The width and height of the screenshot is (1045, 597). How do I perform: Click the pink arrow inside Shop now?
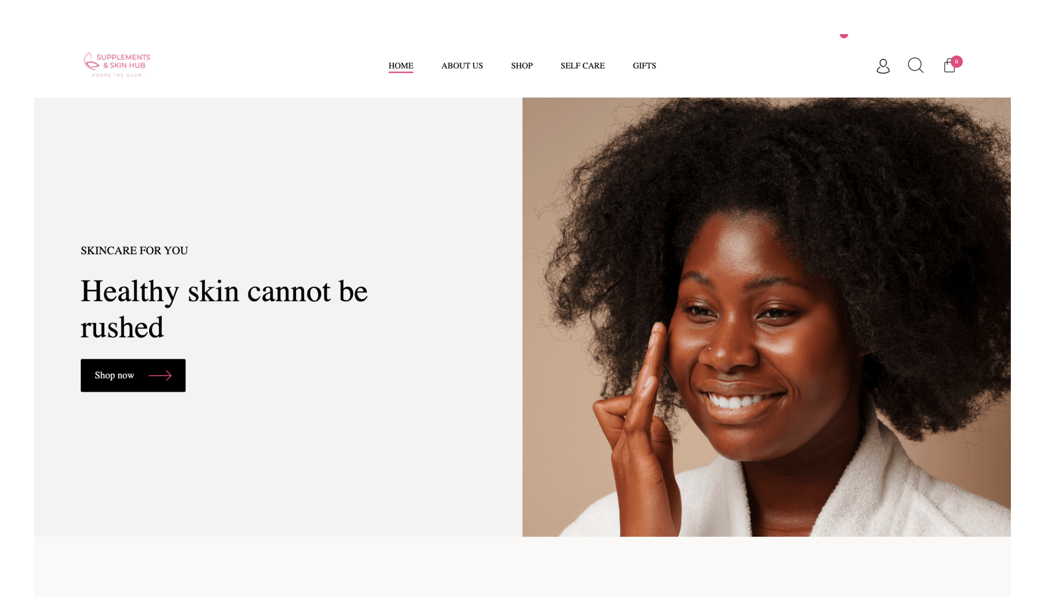[x=160, y=375]
